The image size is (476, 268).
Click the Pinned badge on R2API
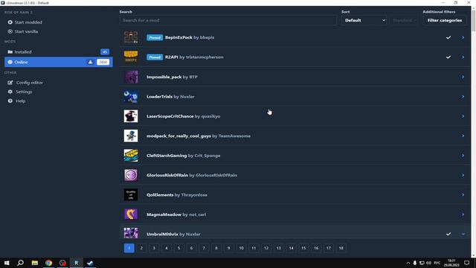click(x=155, y=57)
